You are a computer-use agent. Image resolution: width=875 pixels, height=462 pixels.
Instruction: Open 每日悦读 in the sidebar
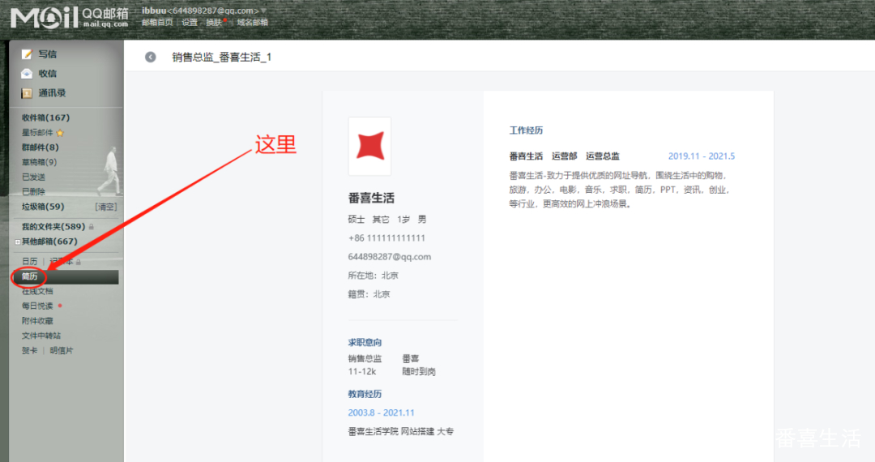coord(37,306)
